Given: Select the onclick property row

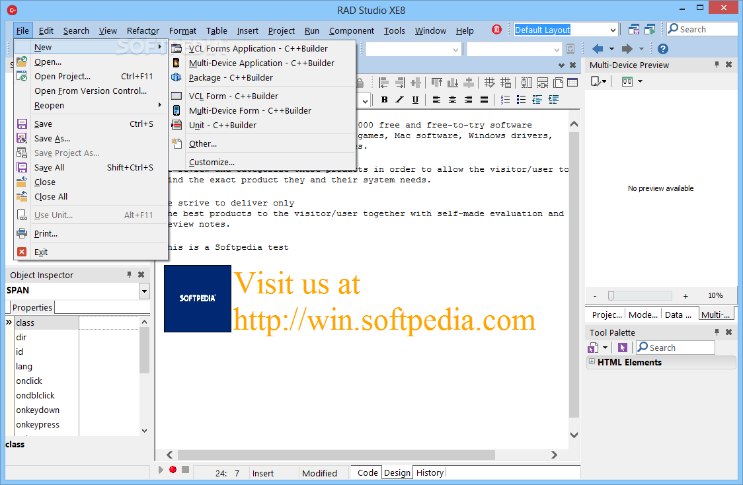Looking at the screenshot, I should (x=77, y=381).
